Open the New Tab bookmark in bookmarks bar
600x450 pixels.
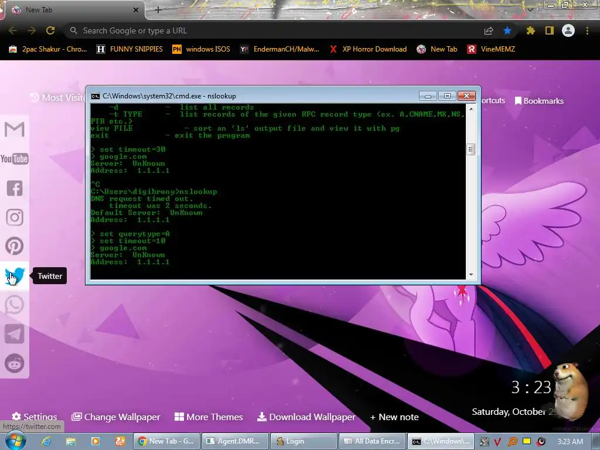click(437, 49)
